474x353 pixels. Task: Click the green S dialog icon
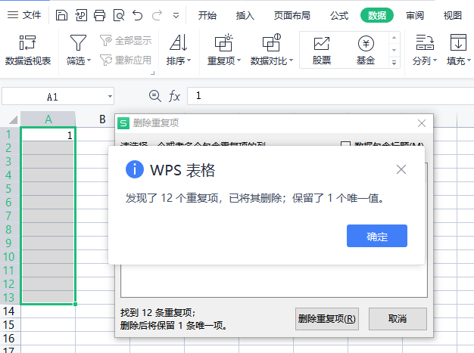(123, 123)
